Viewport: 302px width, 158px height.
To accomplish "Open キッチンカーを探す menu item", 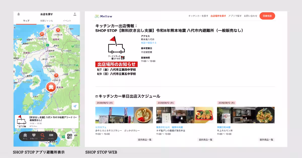I will [198, 16].
